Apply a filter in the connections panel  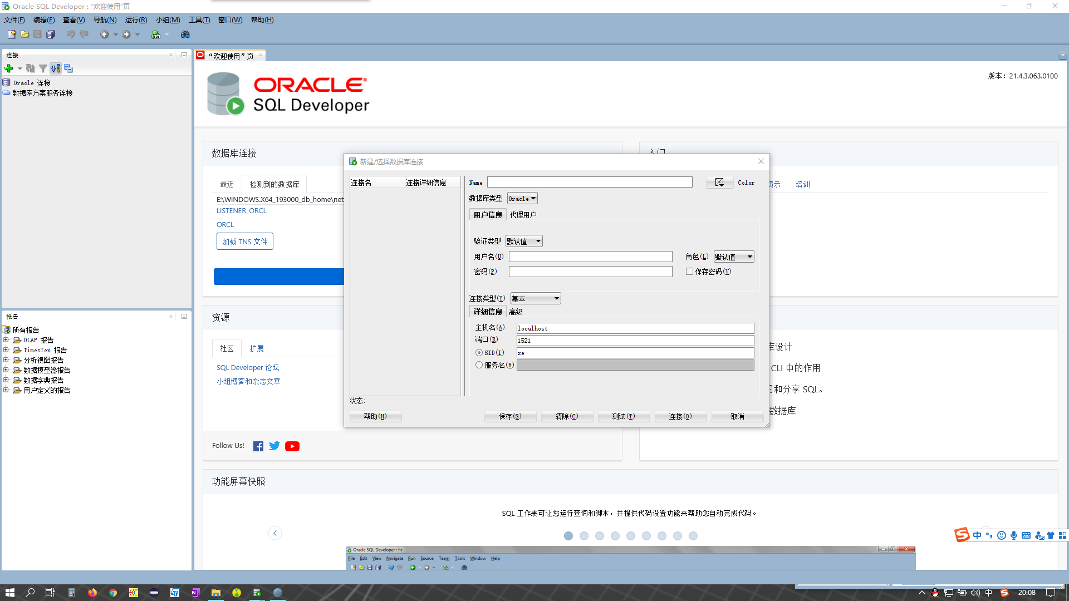click(x=43, y=68)
